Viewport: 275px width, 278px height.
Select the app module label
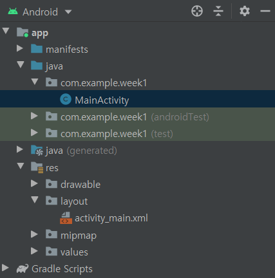(40, 33)
